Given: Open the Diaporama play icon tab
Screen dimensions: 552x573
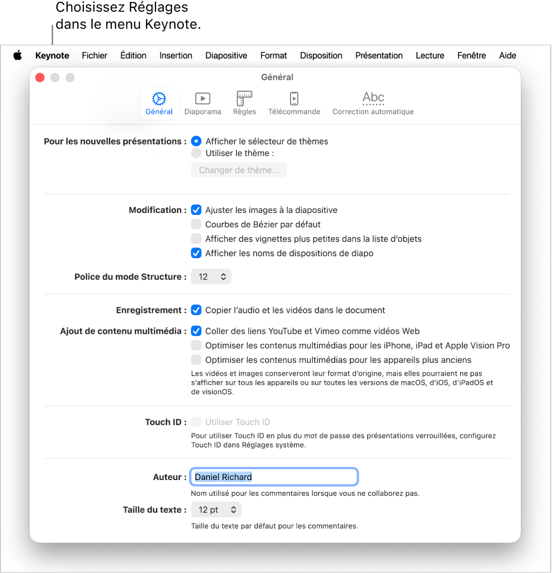Looking at the screenshot, I should [x=203, y=103].
